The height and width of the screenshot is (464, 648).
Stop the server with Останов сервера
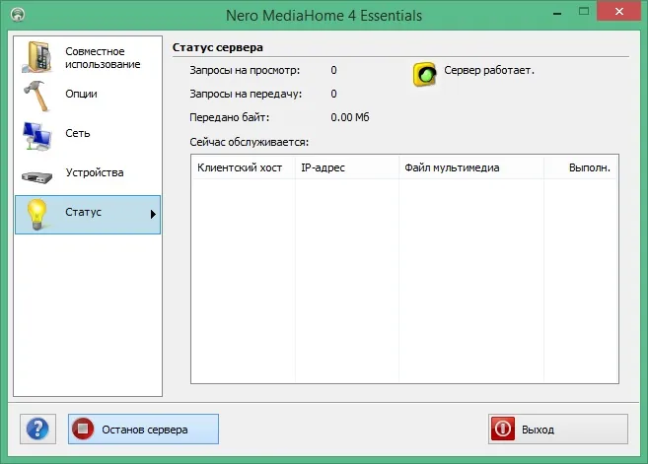(143, 429)
